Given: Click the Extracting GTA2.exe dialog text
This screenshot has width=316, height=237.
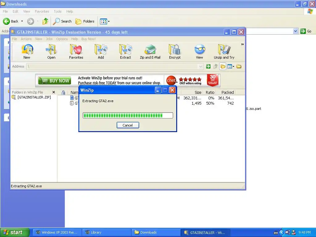Looking at the screenshot, I should click(98, 101).
